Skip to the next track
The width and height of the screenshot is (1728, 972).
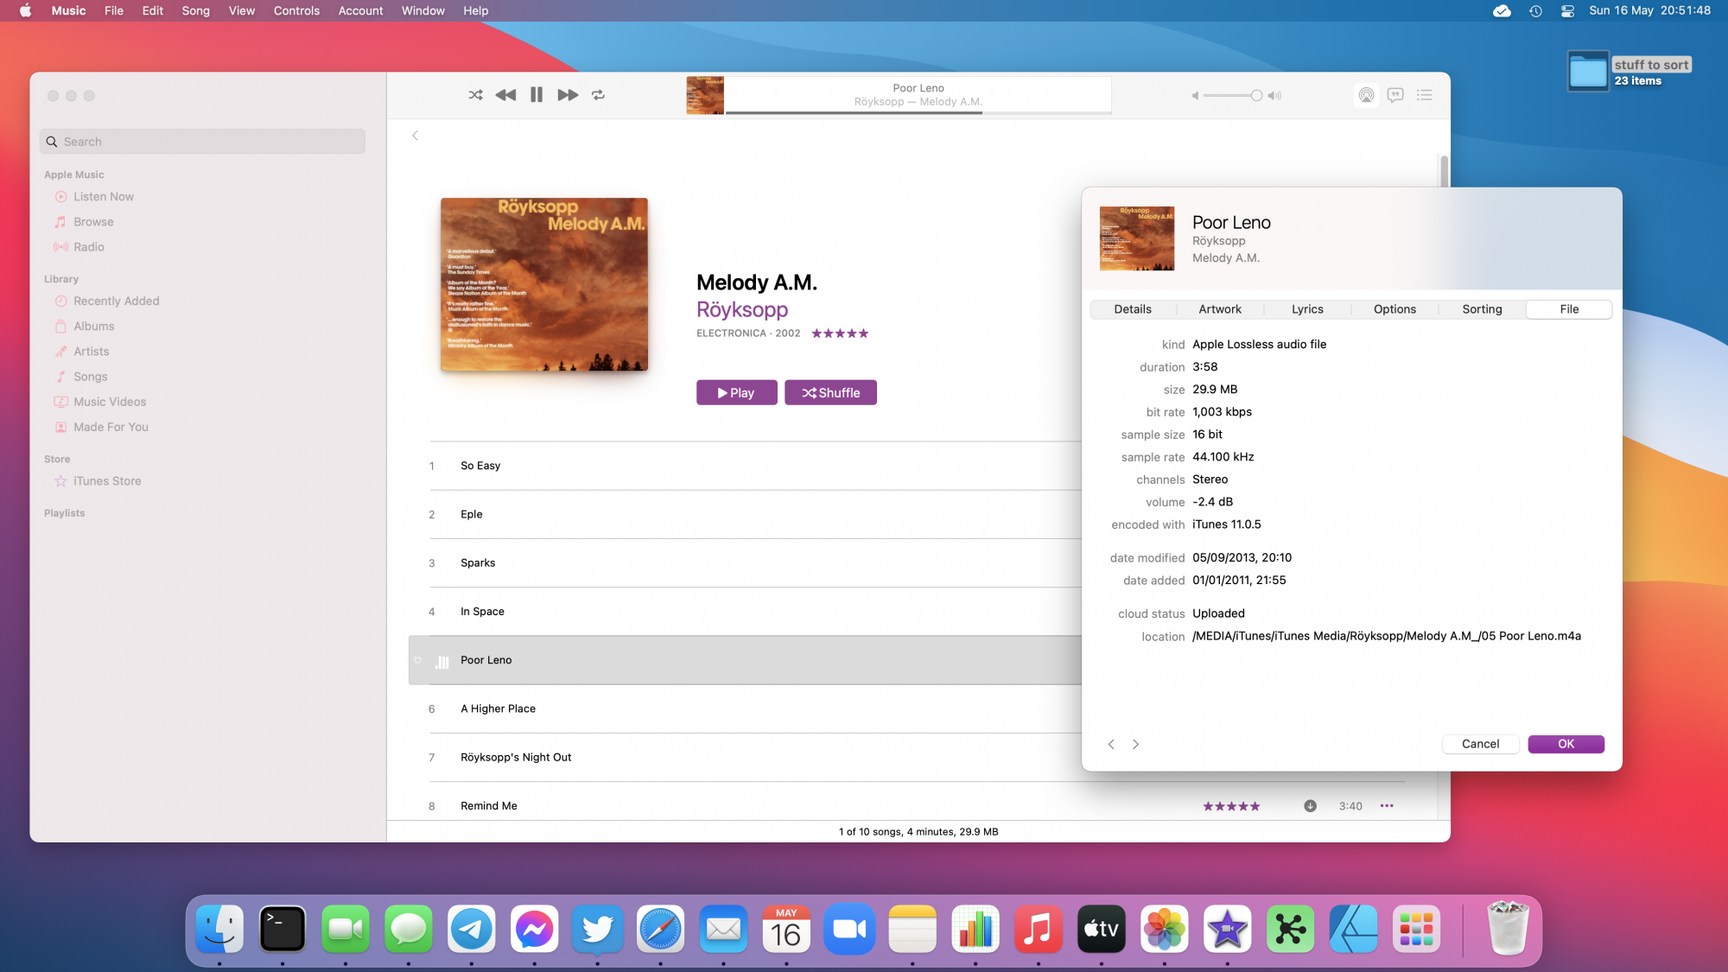[568, 95]
